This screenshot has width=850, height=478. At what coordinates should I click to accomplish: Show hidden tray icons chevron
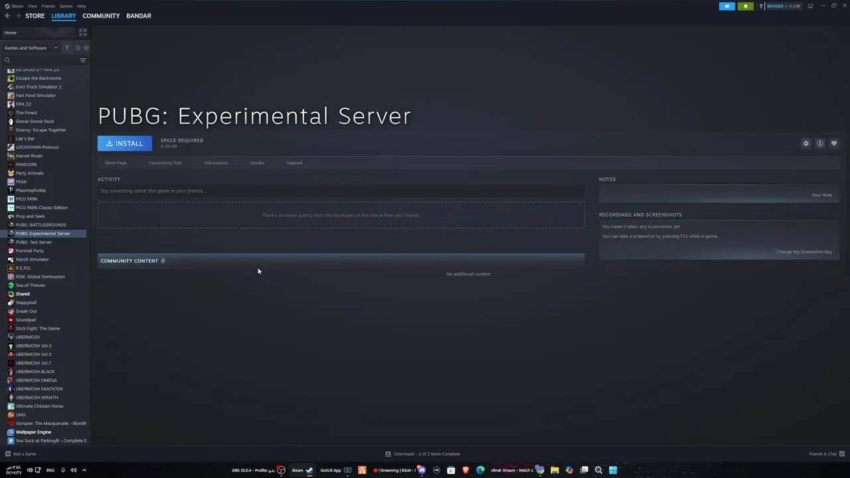(84, 470)
